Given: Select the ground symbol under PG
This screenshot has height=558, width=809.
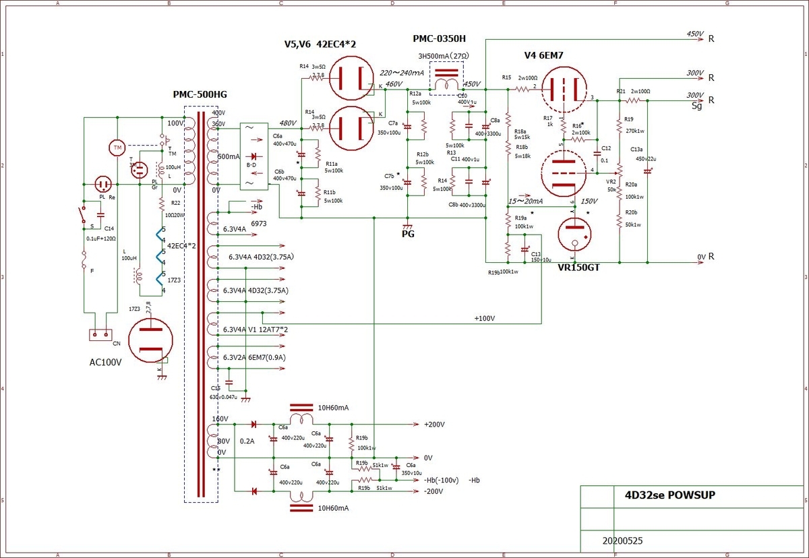Looking at the screenshot, I should (407, 225).
